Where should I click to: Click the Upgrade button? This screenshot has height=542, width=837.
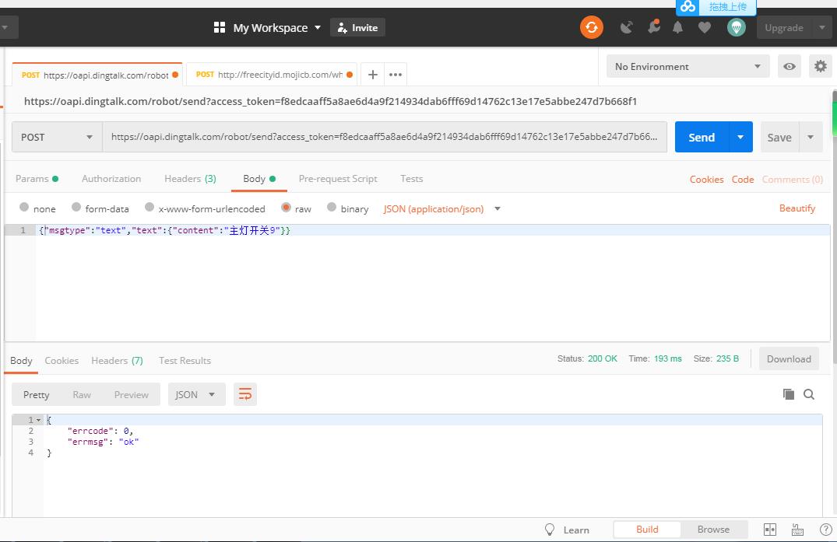(783, 28)
